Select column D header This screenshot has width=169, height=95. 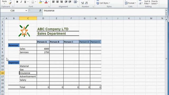pos(43,18)
